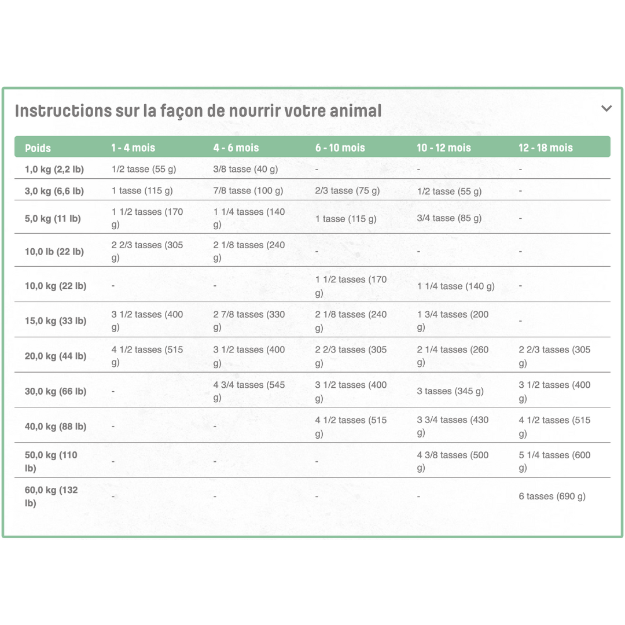625x625 pixels.
Task: Click the 20,0 kg (44 lb) row label
Action: pyautogui.click(x=56, y=356)
